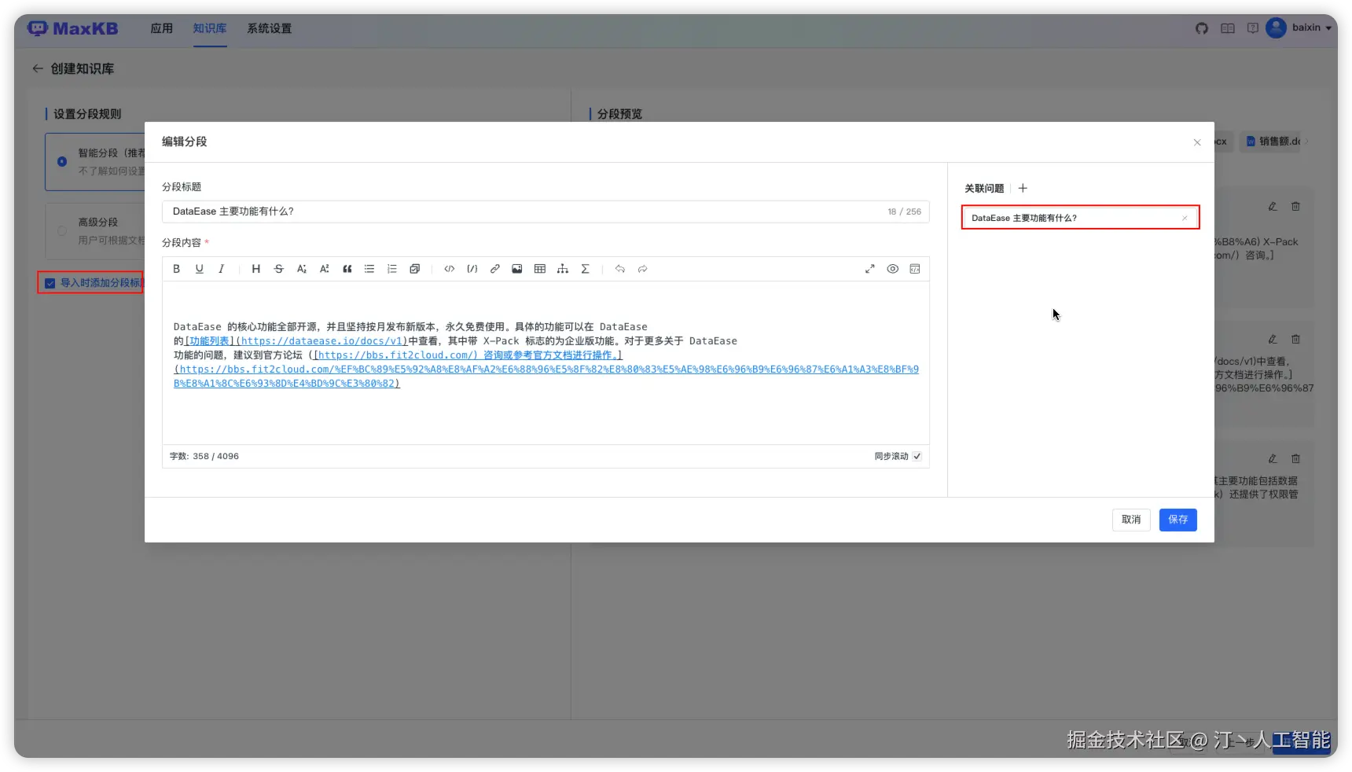The width and height of the screenshot is (1352, 772).
Task: Insert a mermaid diagram
Action: pos(563,269)
